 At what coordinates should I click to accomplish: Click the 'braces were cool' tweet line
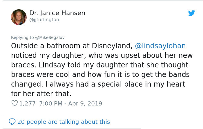100,75
